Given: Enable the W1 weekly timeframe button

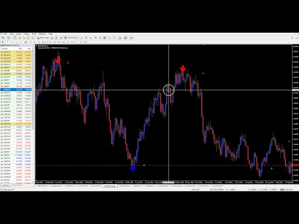Looking at the screenshot, I should click(81, 42).
